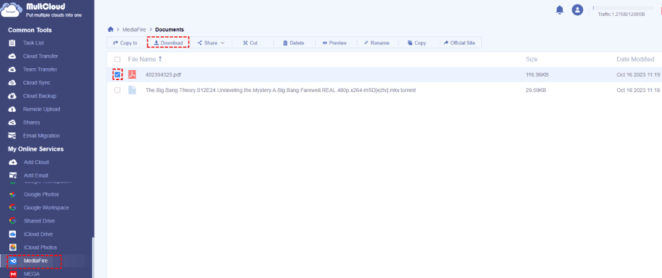The image size is (662, 278).
Task: Click Traffic 1.27GB/1200GB label
Action: pos(621,15)
